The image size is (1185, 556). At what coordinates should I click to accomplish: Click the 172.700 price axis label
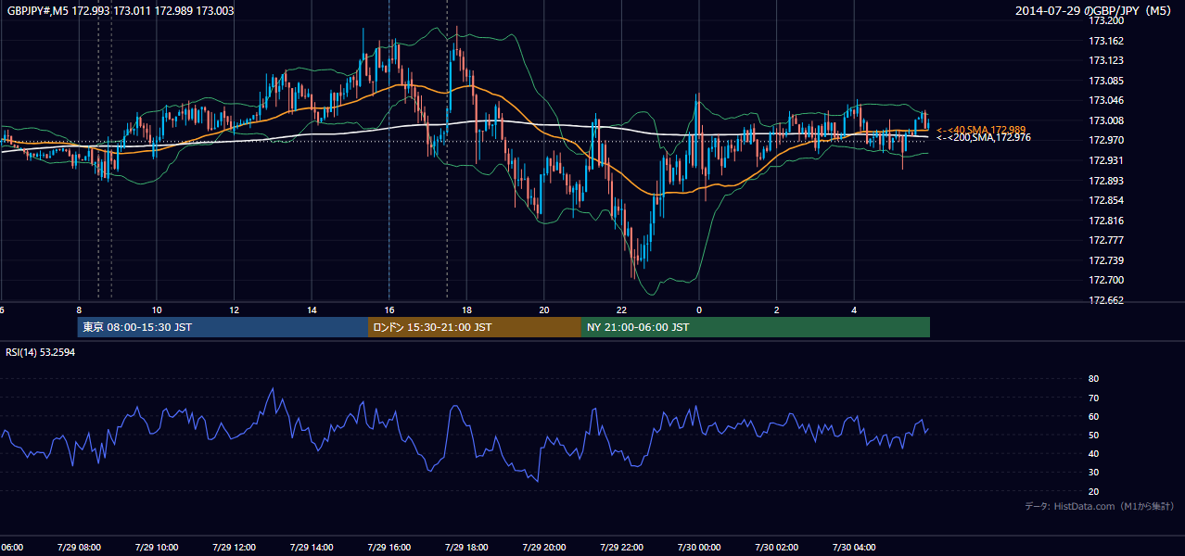pos(1105,280)
